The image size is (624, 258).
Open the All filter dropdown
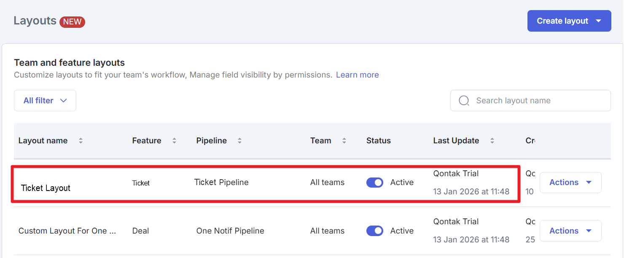click(45, 101)
